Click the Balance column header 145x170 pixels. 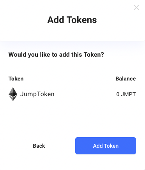[126, 79]
